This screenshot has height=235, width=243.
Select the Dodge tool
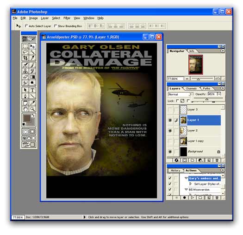tap(32, 83)
